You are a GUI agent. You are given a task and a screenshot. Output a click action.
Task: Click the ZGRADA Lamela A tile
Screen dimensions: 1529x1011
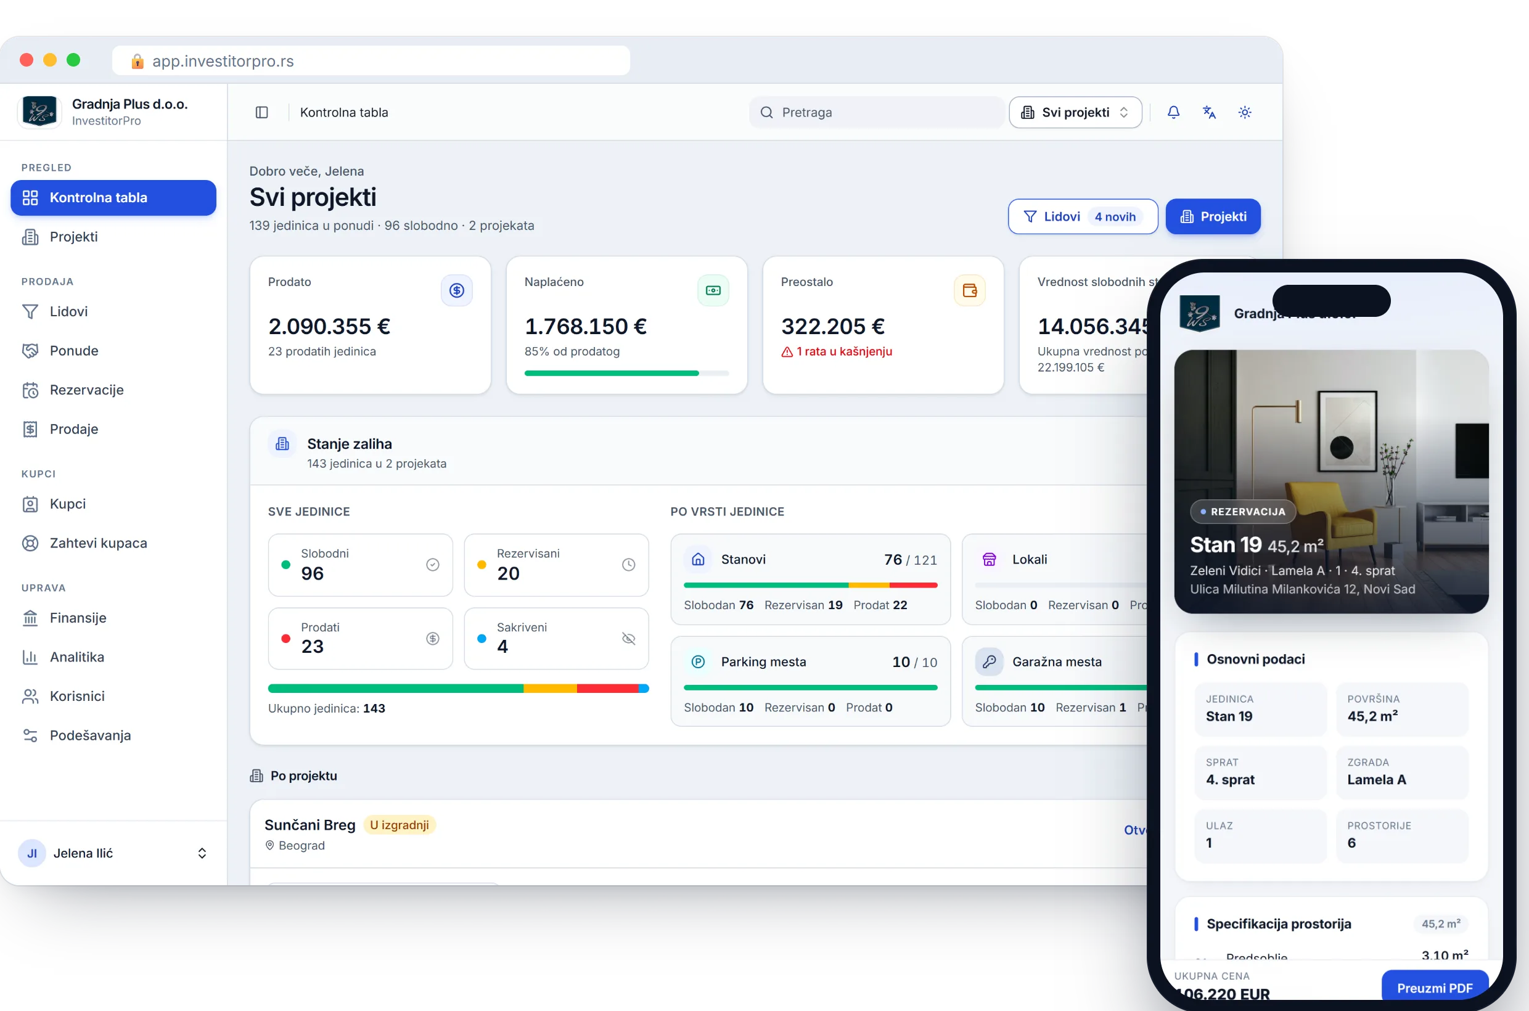click(x=1402, y=772)
